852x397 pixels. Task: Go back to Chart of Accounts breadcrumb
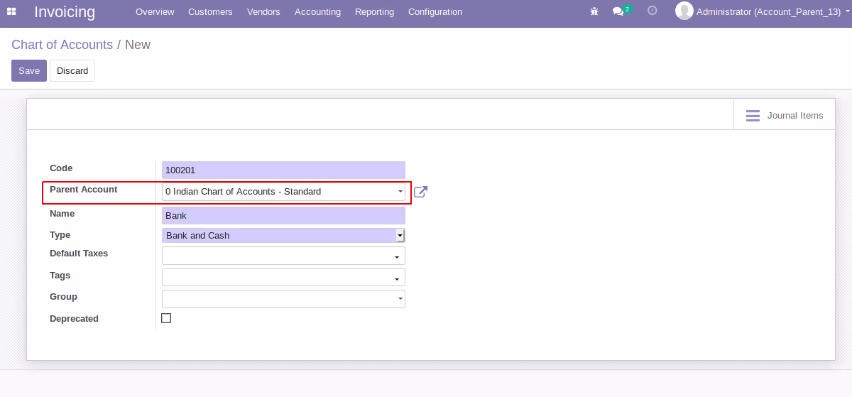pyautogui.click(x=62, y=45)
